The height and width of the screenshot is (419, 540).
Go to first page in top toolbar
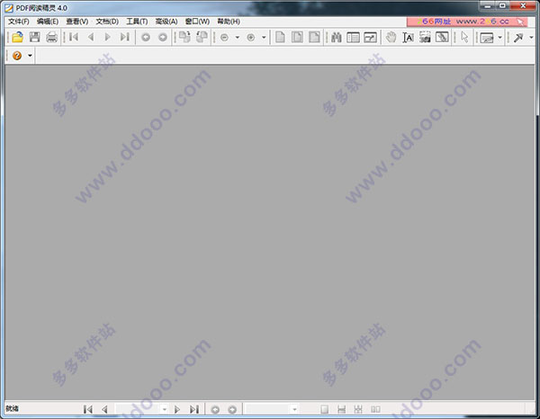pyautogui.click(x=74, y=37)
